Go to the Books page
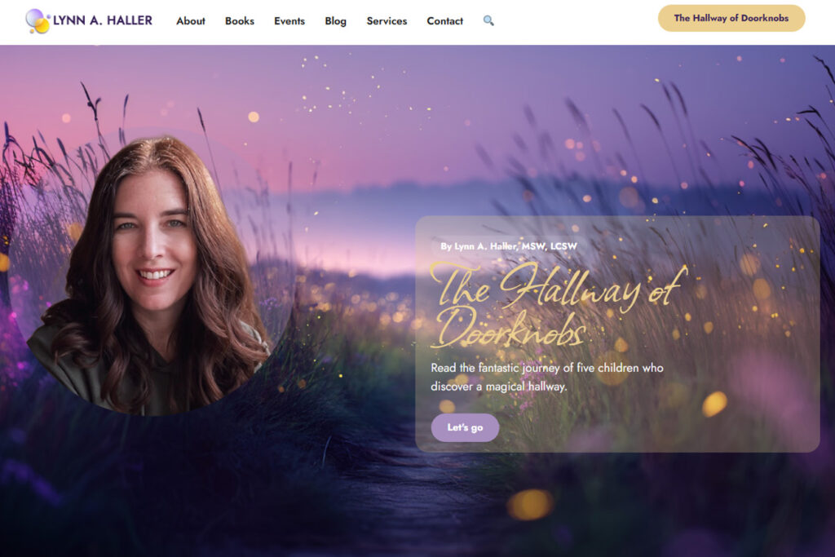835x557 pixels. (x=240, y=21)
